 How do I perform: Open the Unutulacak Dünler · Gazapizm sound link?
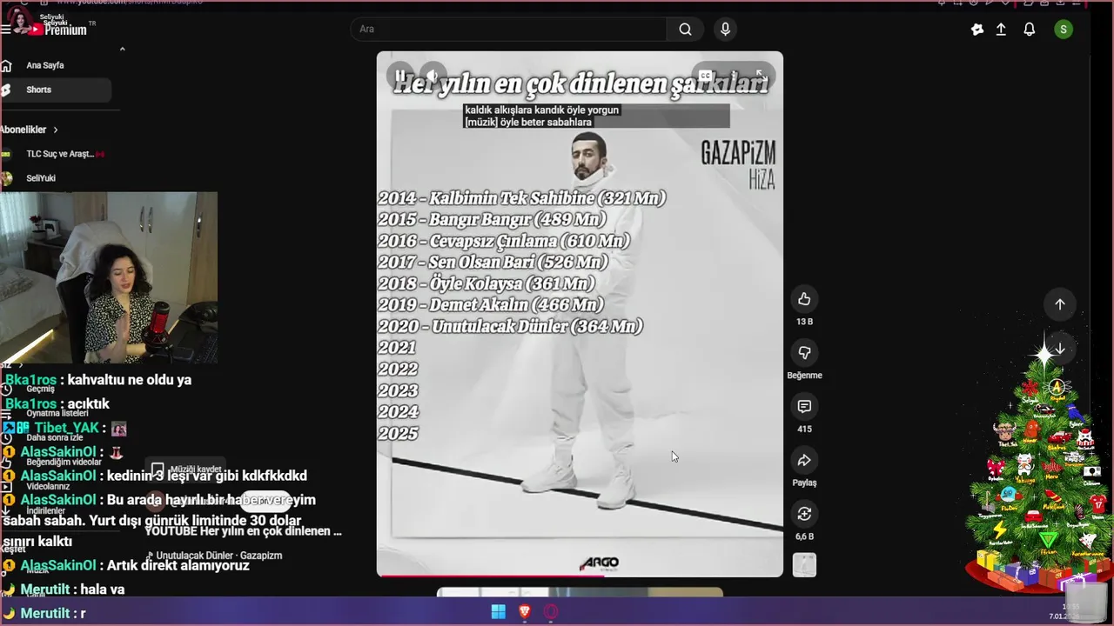[x=214, y=556]
